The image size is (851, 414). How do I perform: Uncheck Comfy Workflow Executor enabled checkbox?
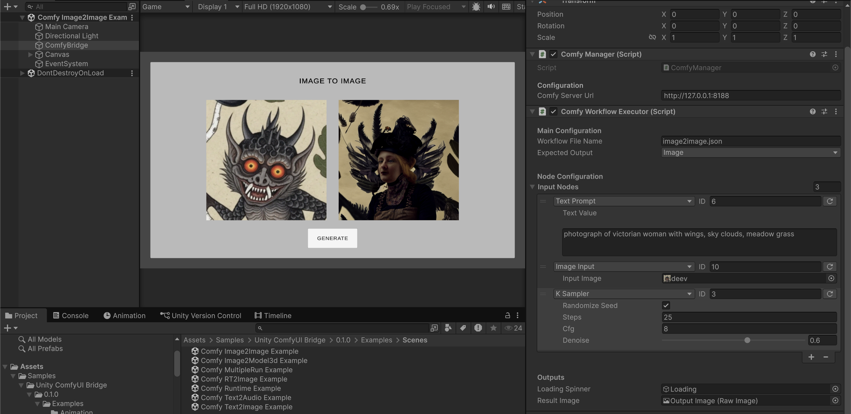tap(553, 112)
